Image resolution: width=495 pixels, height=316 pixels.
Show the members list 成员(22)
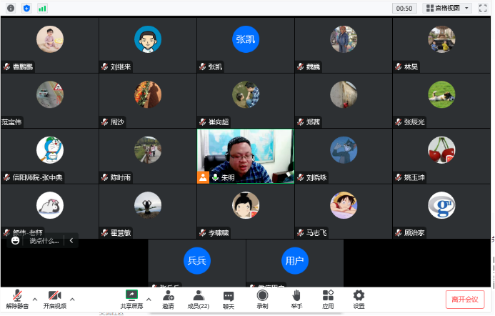pos(198,297)
